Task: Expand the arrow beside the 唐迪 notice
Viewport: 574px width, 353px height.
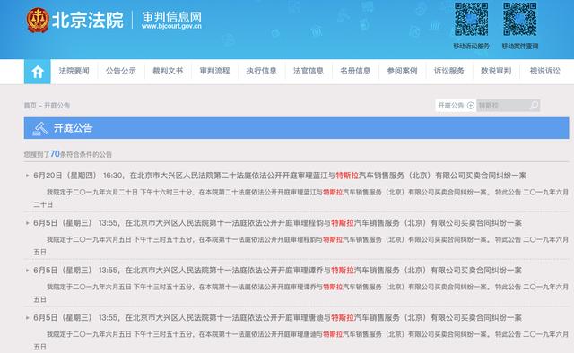Action: pyautogui.click(x=27, y=317)
